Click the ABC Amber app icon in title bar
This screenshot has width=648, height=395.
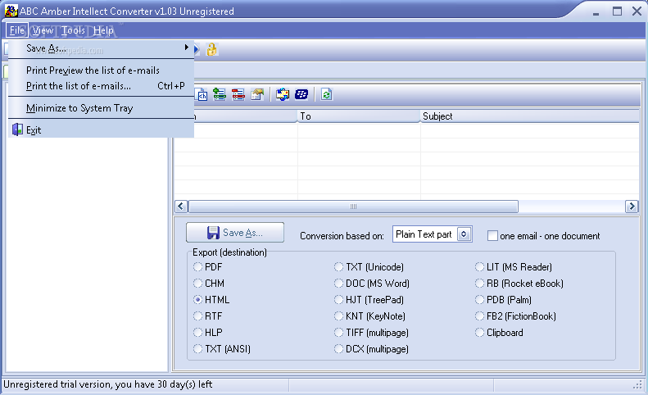point(11,11)
